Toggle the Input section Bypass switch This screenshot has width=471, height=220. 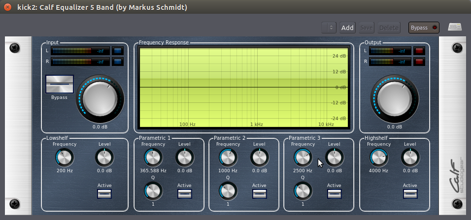coord(60,84)
